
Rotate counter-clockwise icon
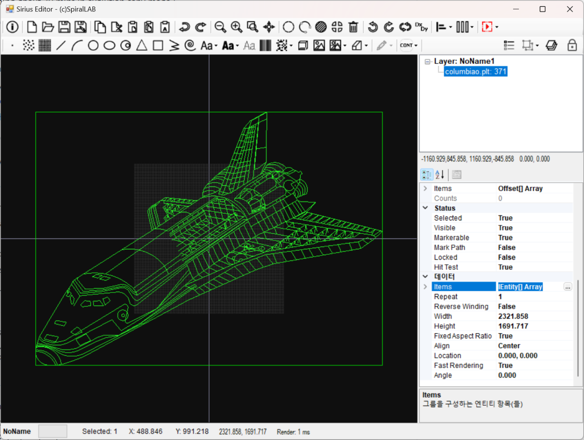point(373,27)
